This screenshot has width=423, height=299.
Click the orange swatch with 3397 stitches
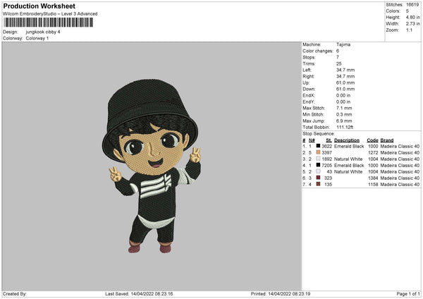(318, 152)
